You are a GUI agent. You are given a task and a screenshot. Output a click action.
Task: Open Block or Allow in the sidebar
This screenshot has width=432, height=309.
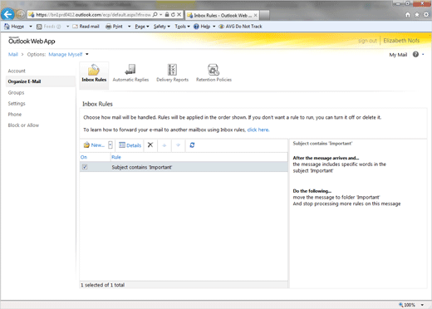point(23,125)
